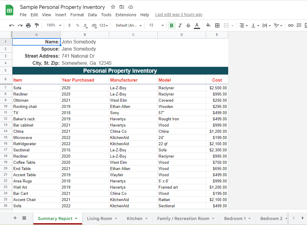Image resolution: width=307 pixels, height=225 pixels.
Task: Open the zoom level dropdown
Action: (x=54, y=25)
